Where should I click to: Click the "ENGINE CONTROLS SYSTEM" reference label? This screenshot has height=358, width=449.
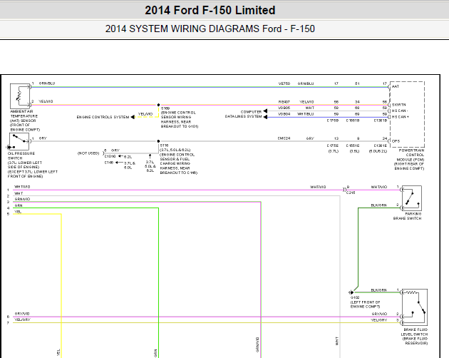tap(103, 117)
